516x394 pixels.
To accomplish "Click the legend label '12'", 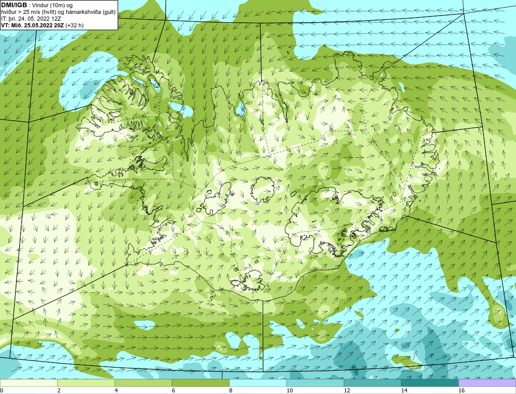I will tap(347, 391).
